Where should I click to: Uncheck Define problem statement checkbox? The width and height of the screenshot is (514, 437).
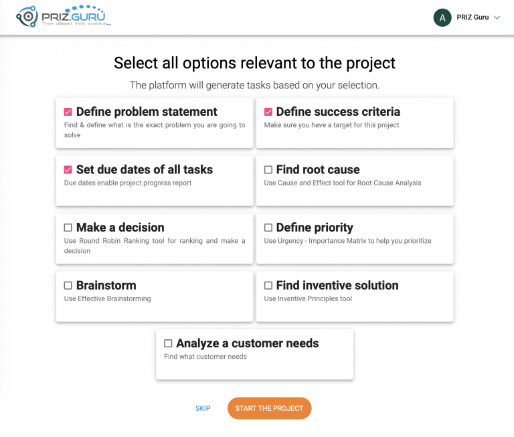coord(68,112)
